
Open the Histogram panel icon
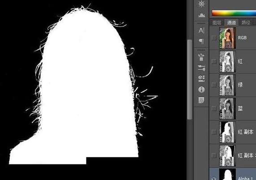201,15
